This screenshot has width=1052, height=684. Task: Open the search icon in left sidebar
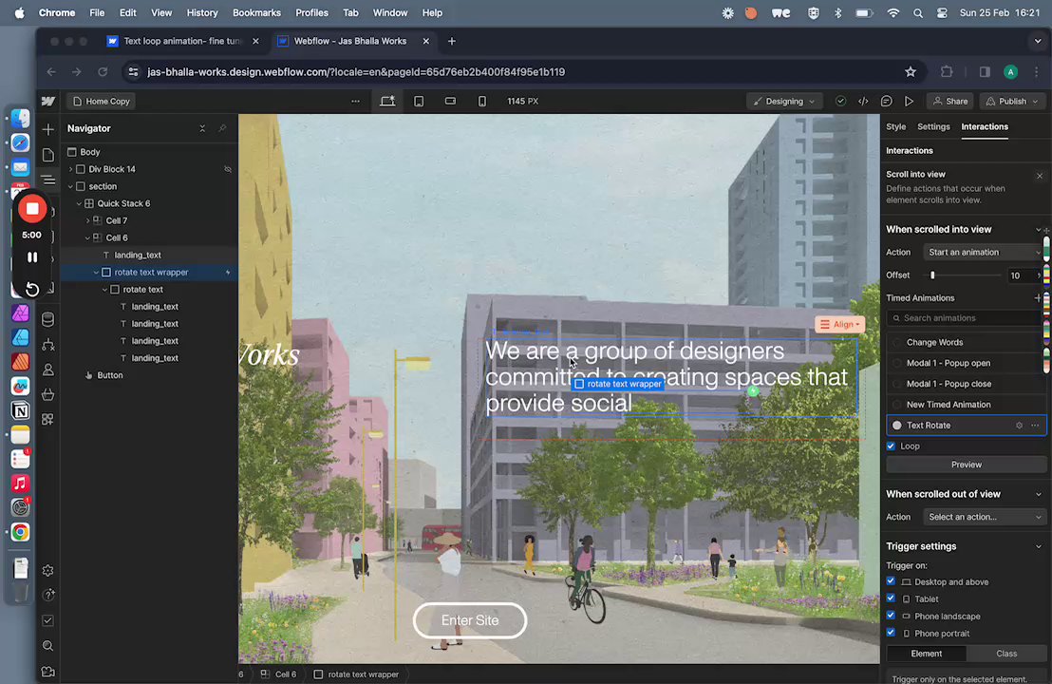coord(47,646)
